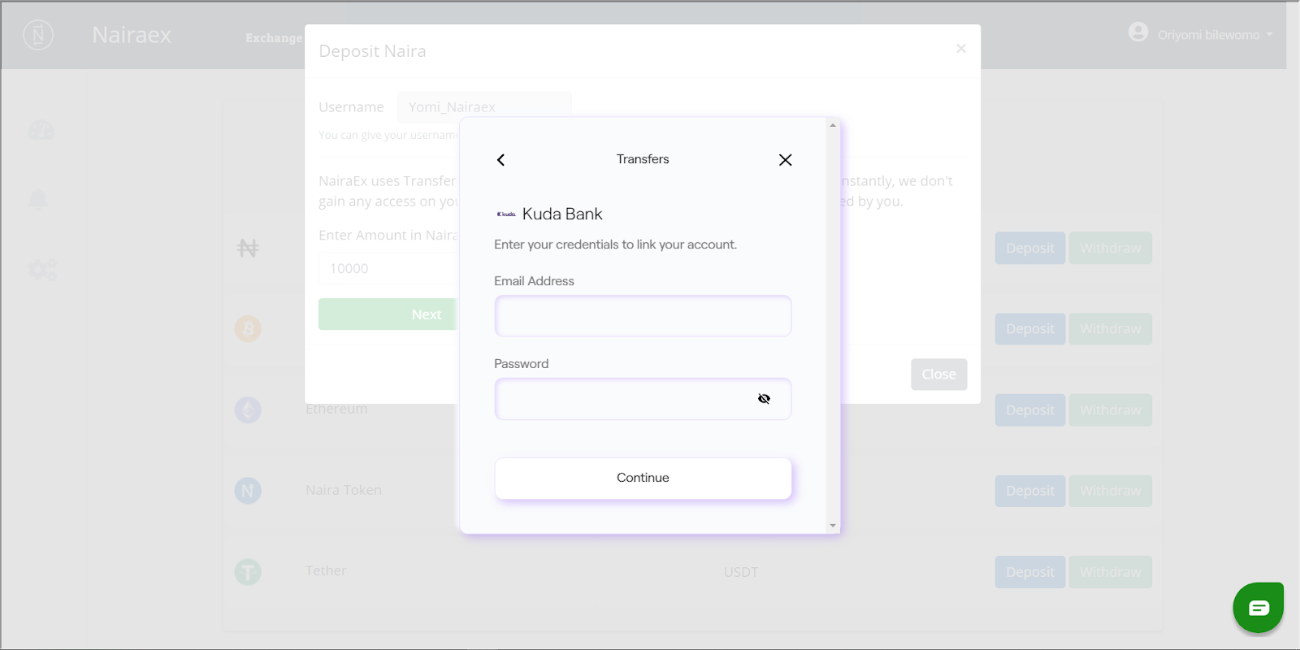Open the dashboard sidebar icon
The width and height of the screenshot is (1300, 650).
(x=41, y=130)
